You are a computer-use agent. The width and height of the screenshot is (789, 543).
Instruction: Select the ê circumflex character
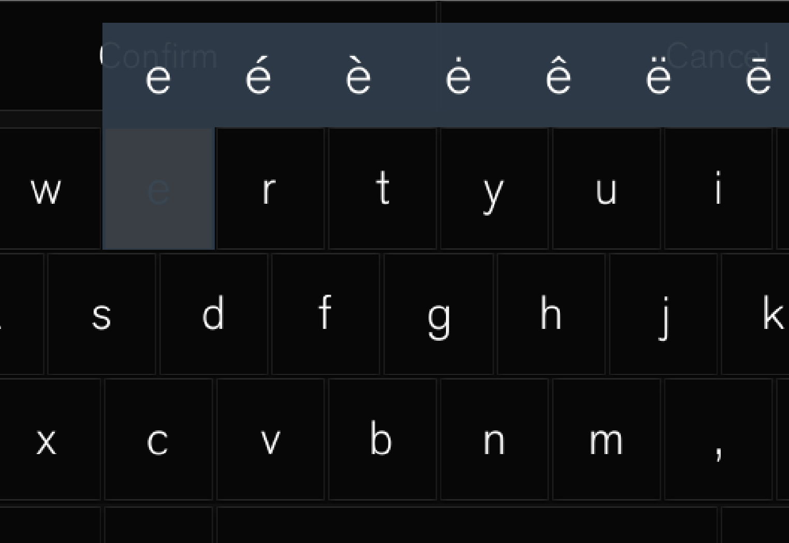point(558,76)
